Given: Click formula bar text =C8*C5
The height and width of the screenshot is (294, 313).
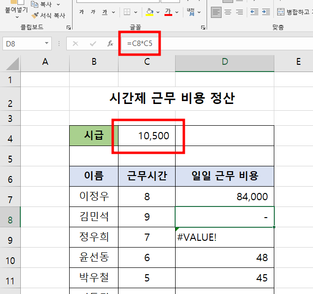Looking at the screenshot, I should 140,44.
